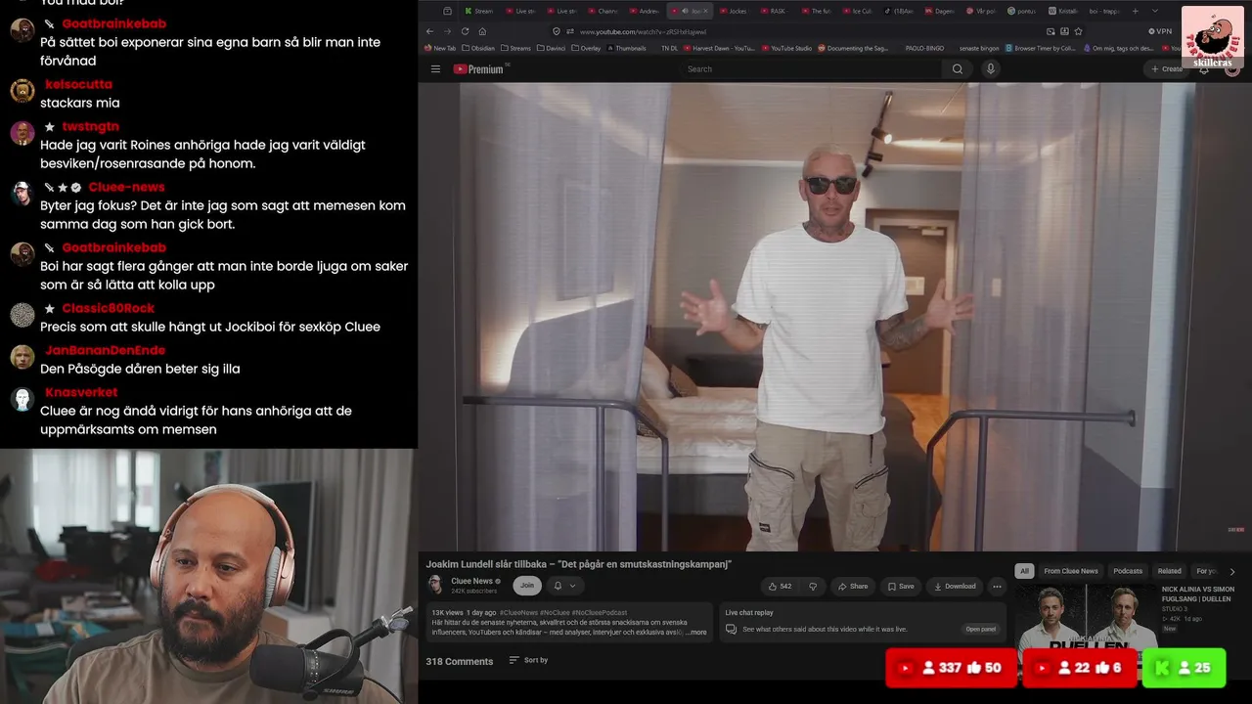This screenshot has height=704, width=1252.
Task: Switch to the RASK browser tab
Action: [x=774, y=11]
